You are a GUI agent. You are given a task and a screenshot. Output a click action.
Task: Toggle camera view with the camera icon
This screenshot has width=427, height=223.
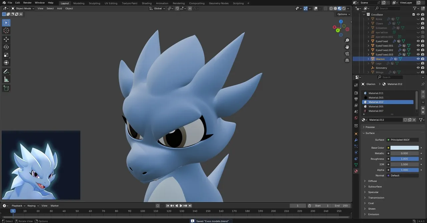pos(347,54)
